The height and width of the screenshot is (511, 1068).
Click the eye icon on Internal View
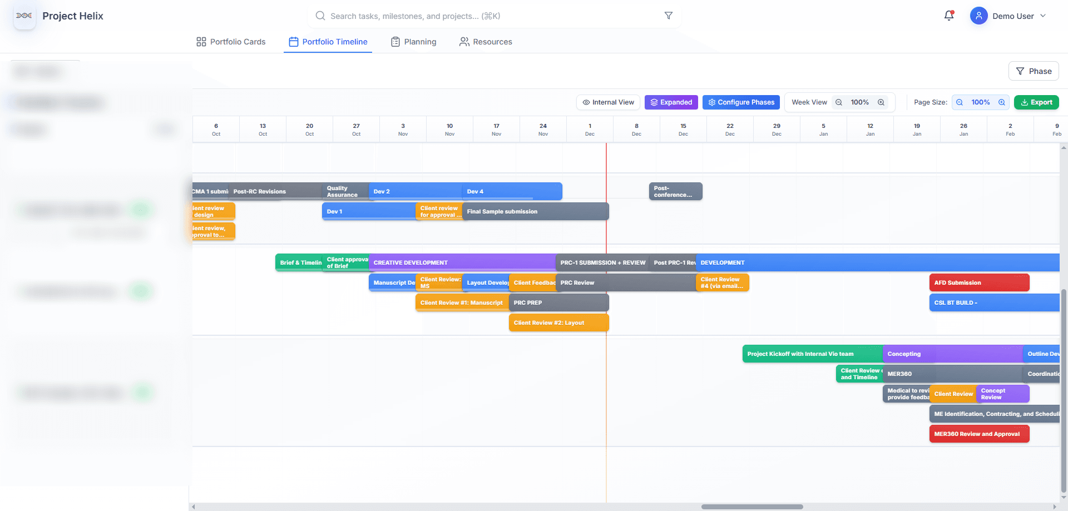586,102
